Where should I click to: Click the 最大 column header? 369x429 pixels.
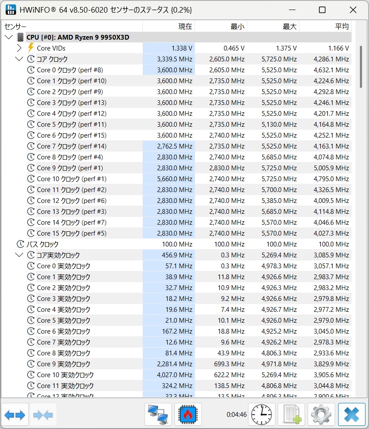(273, 27)
